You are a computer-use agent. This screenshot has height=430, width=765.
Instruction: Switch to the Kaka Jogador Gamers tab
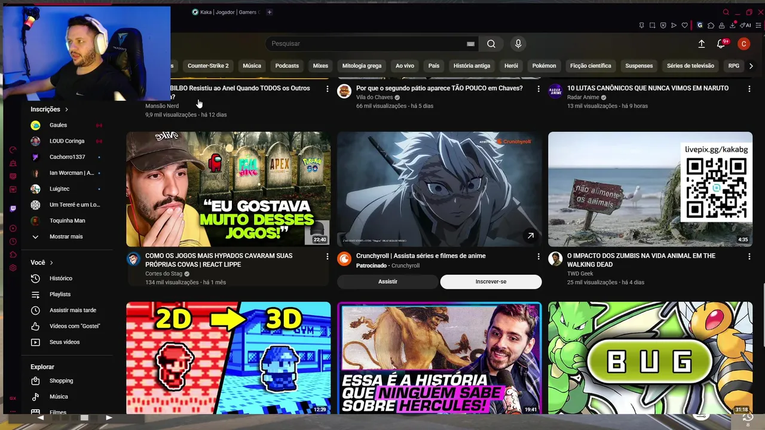[225, 12]
